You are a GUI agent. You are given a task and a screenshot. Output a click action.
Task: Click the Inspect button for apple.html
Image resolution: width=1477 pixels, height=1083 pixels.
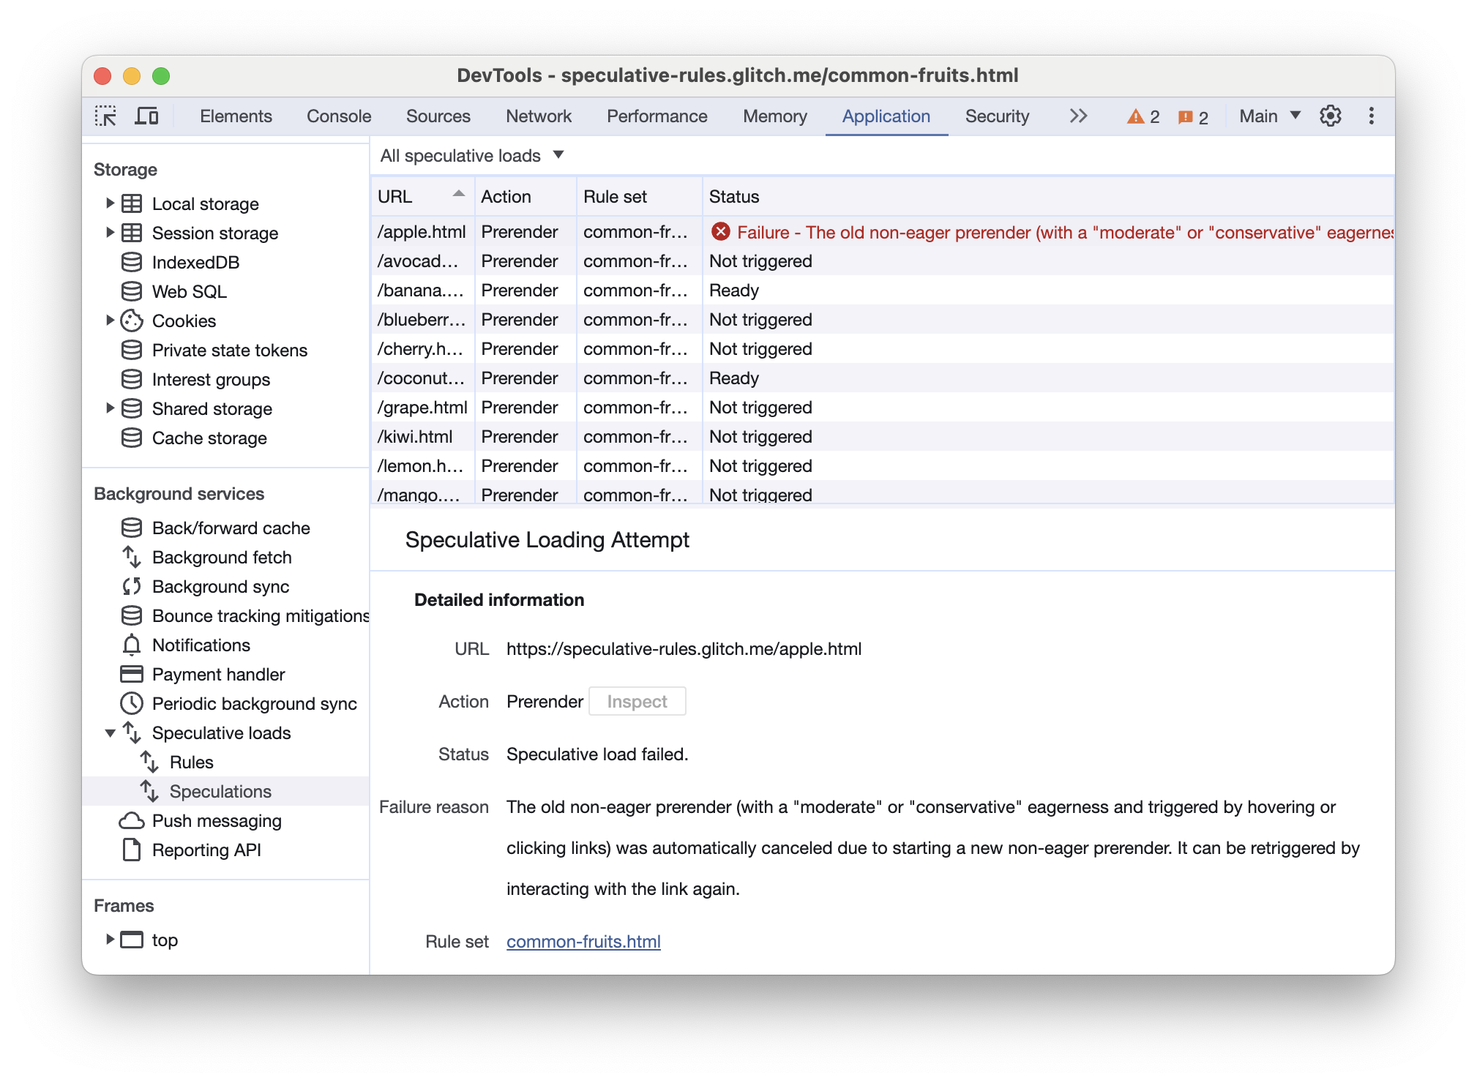[637, 700]
